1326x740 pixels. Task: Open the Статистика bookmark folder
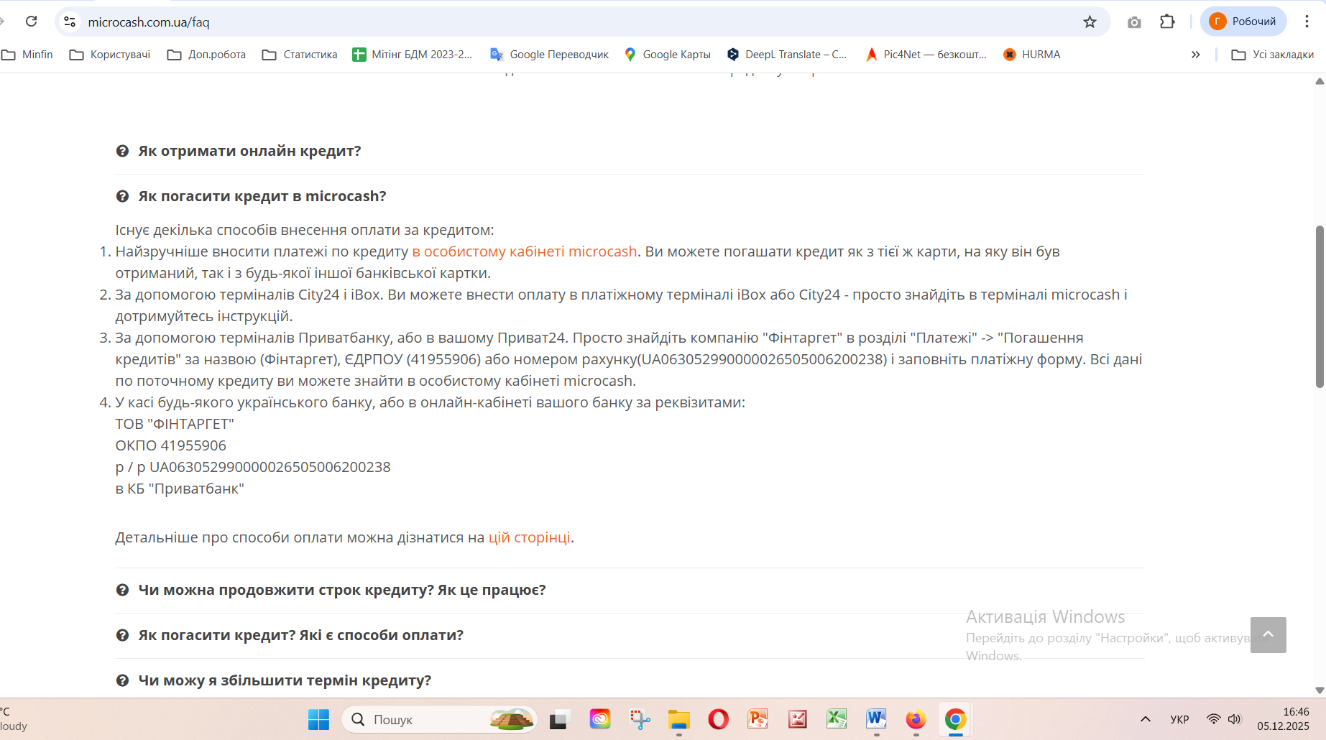coord(300,55)
